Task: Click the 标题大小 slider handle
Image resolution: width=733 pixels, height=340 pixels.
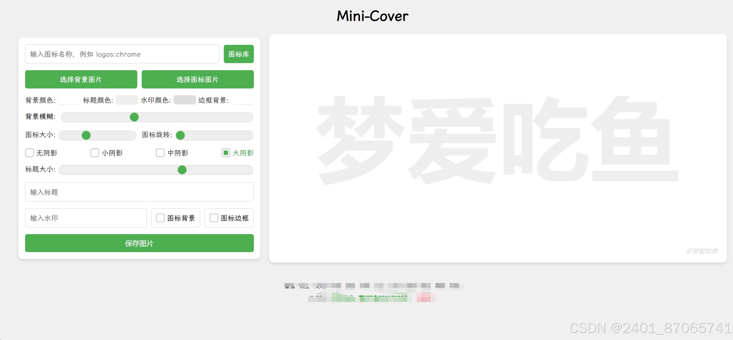Action: point(182,170)
